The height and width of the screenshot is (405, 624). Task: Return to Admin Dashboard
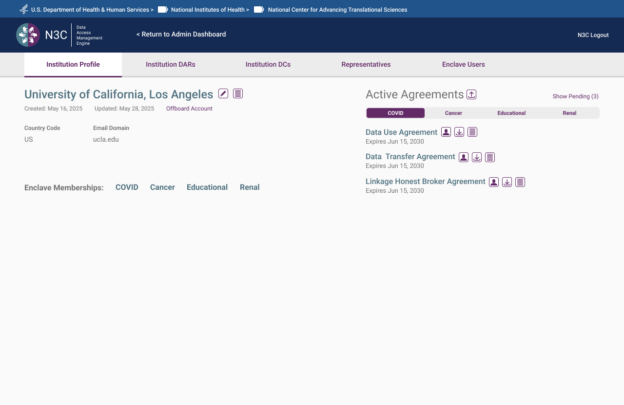[x=181, y=34]
